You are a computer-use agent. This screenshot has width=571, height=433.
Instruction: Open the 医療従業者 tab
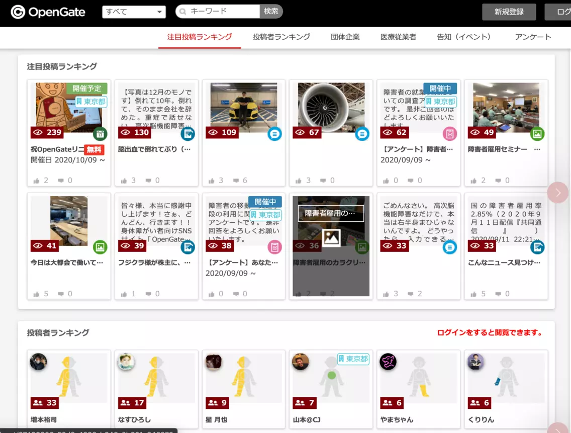[x=398, y=37]
